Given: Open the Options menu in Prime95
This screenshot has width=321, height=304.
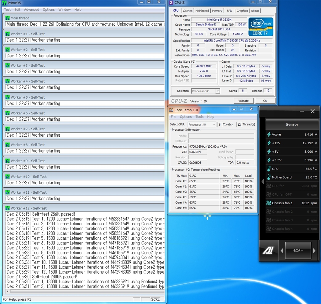Looking at the screenshot, I should [x=49, y=9].
